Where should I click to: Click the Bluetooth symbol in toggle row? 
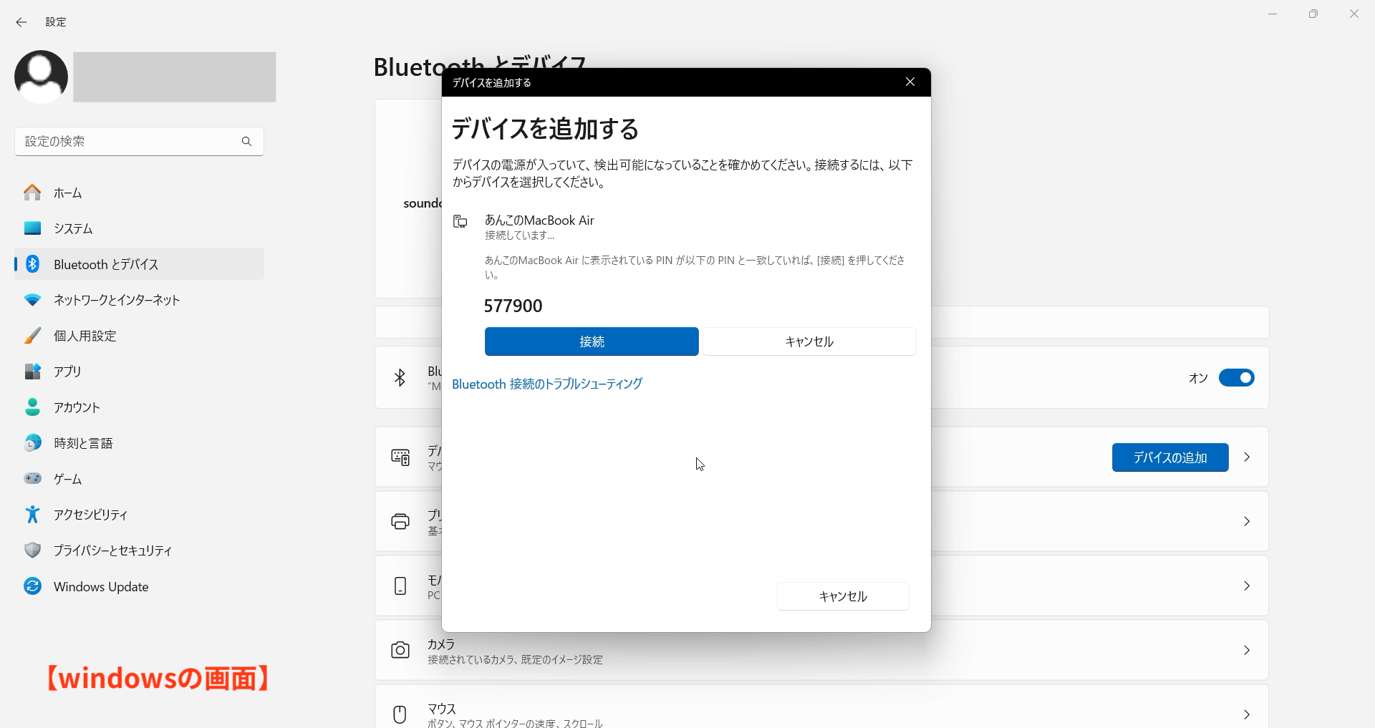400,377
